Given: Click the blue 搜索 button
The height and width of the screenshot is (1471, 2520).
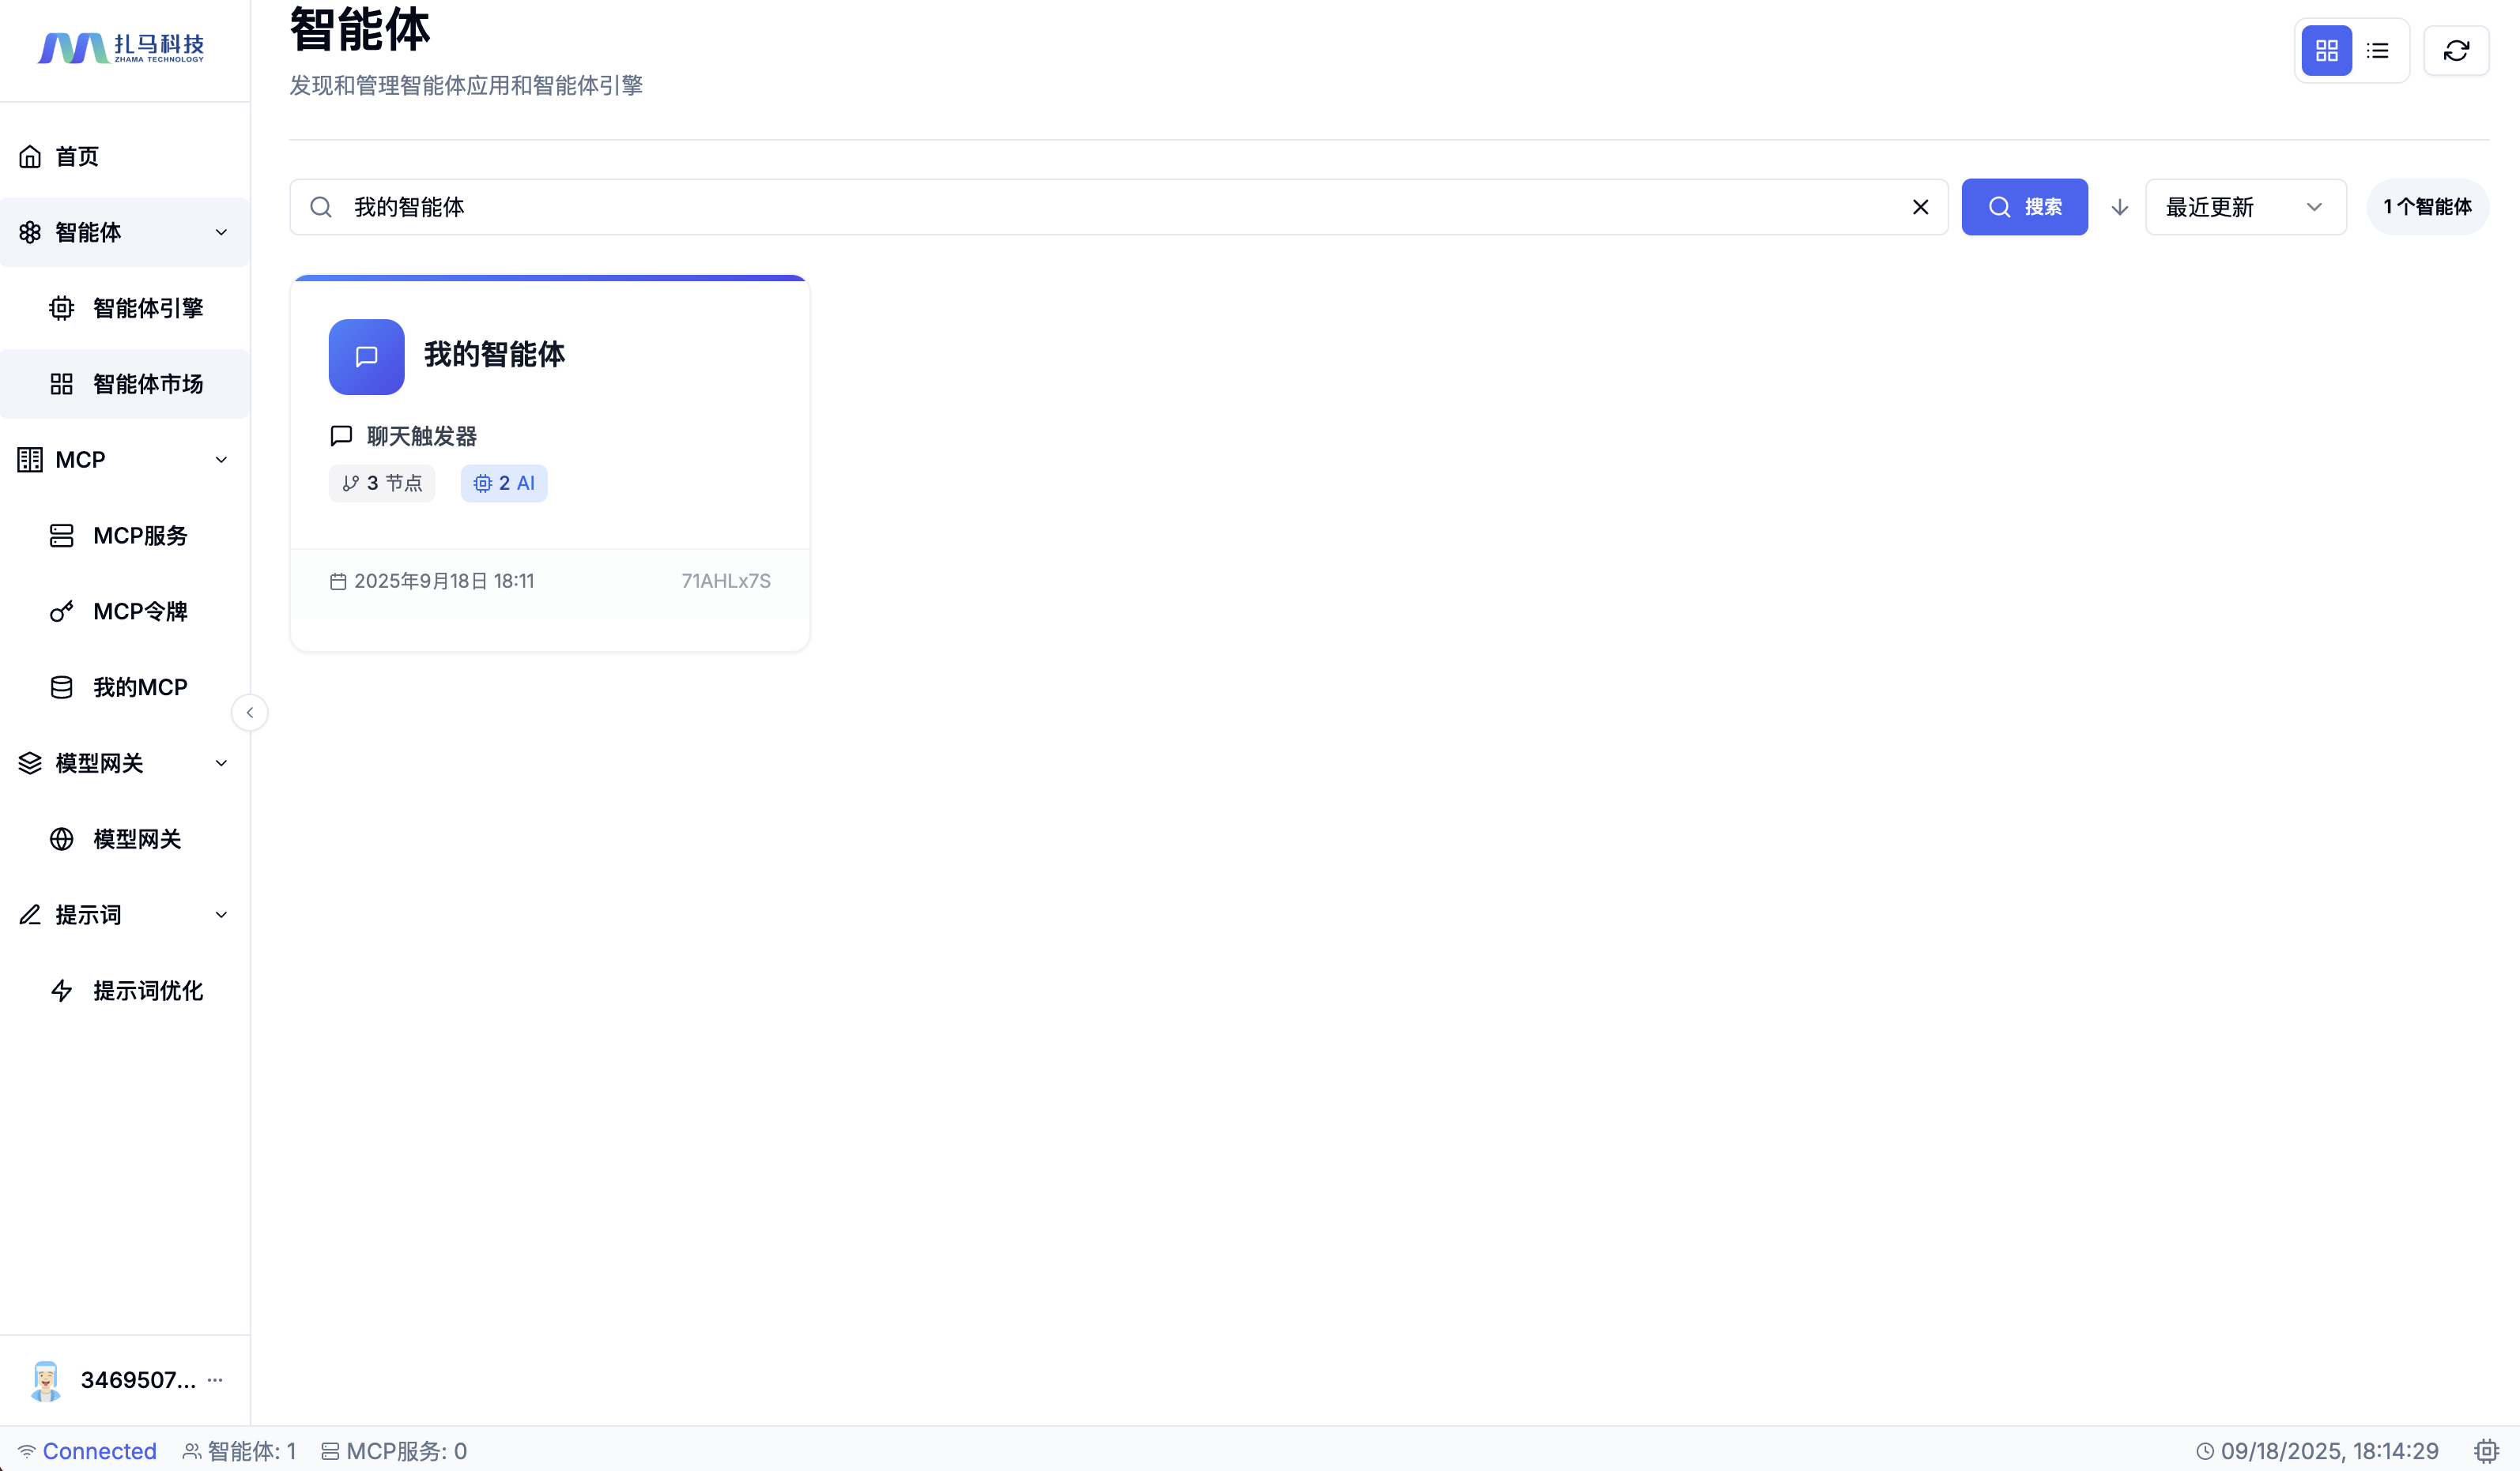Looking at the screenshot, I should coord(2024,207).
